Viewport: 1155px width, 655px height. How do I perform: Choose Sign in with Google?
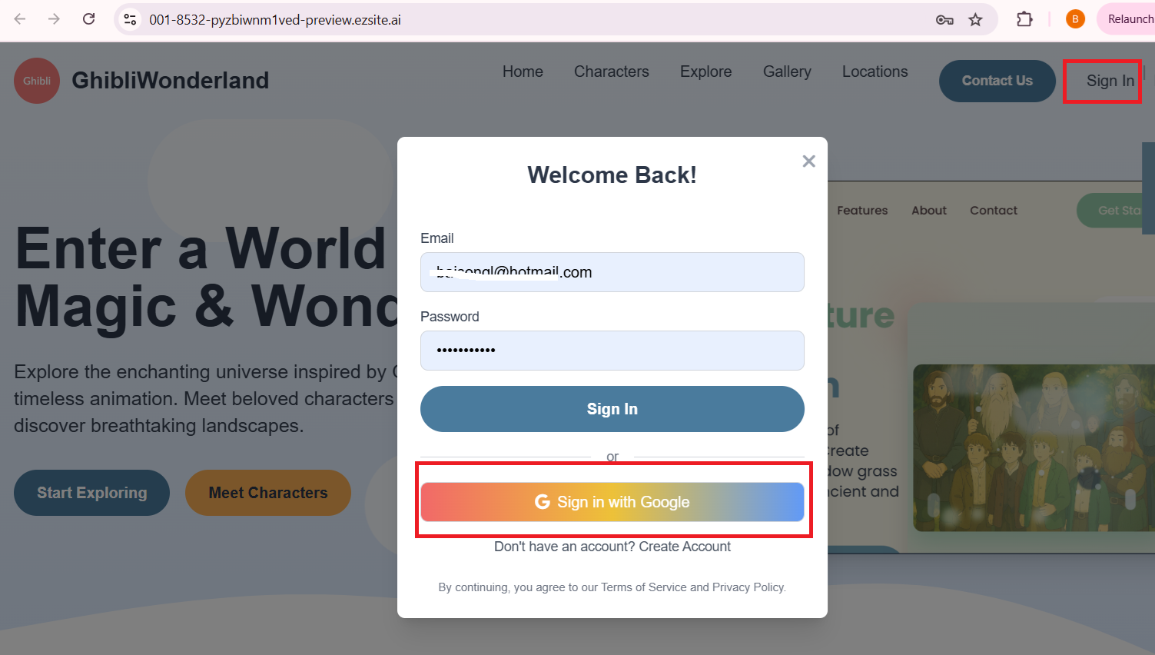[612, 502]
